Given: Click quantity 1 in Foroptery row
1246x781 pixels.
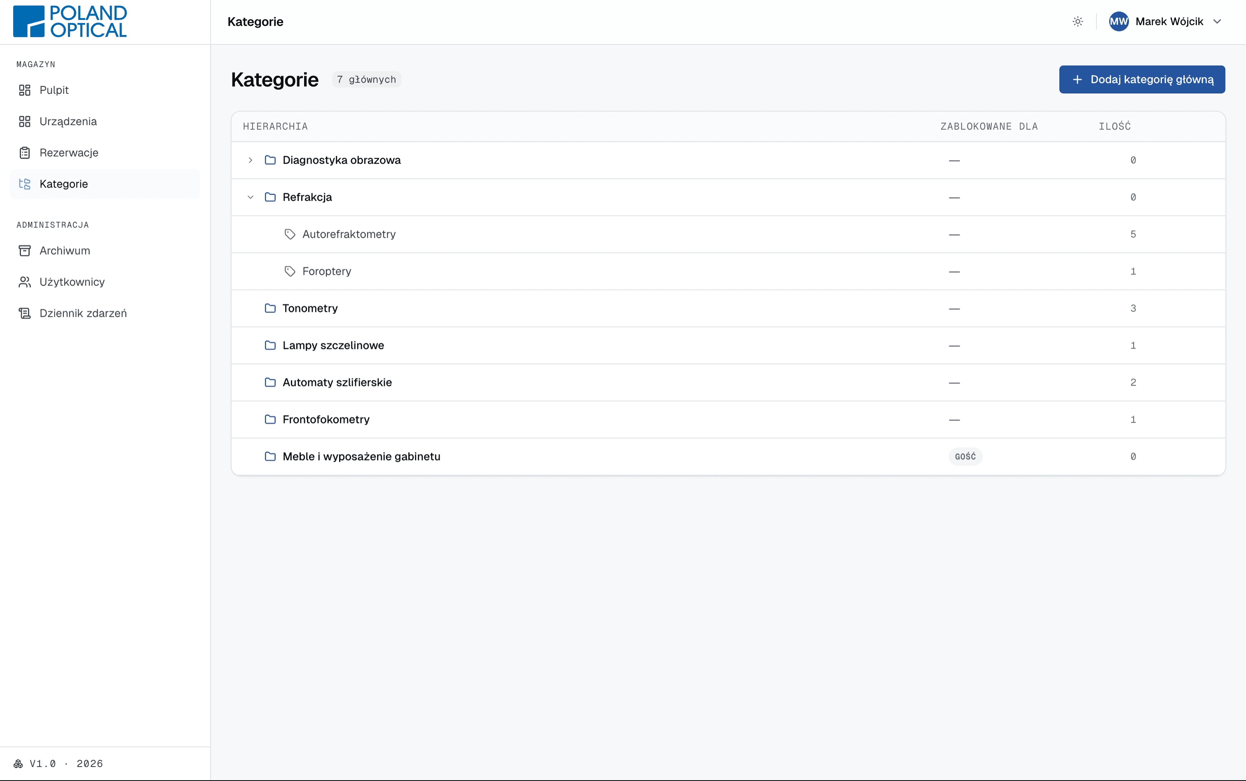Looking at the screenshot, I should [1133, 272].
